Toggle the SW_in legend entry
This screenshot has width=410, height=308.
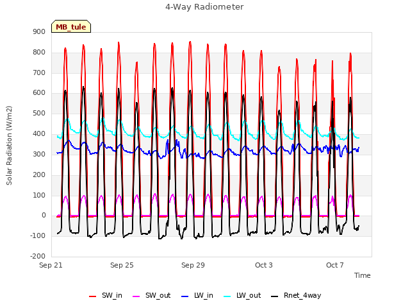point(106,295)
